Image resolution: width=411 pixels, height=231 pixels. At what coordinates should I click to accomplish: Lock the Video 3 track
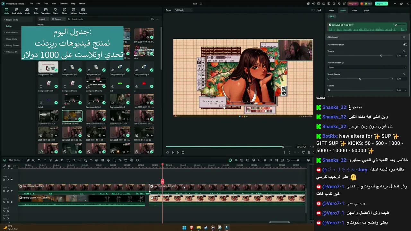(4, 180)
